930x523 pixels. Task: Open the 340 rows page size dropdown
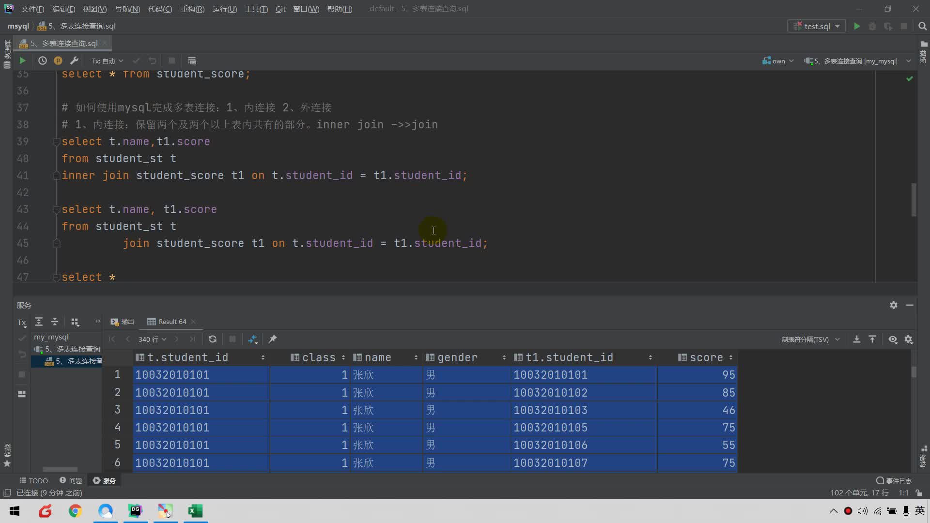pos(152,339)
